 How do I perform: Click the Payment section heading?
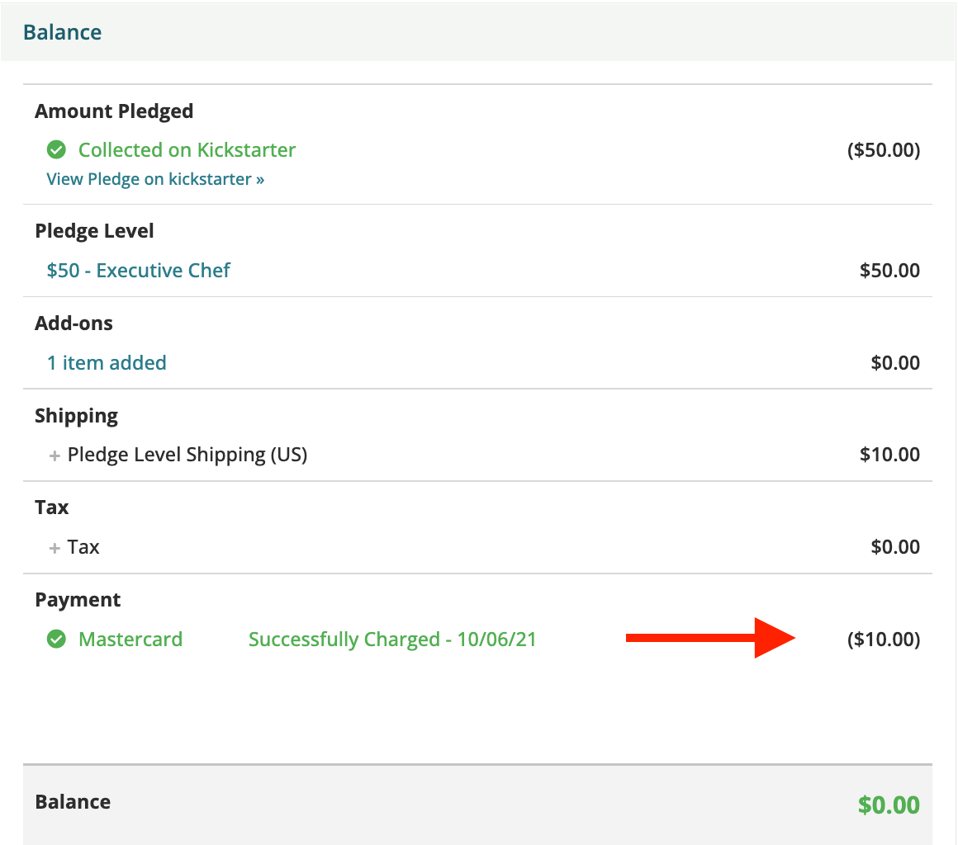78,600
